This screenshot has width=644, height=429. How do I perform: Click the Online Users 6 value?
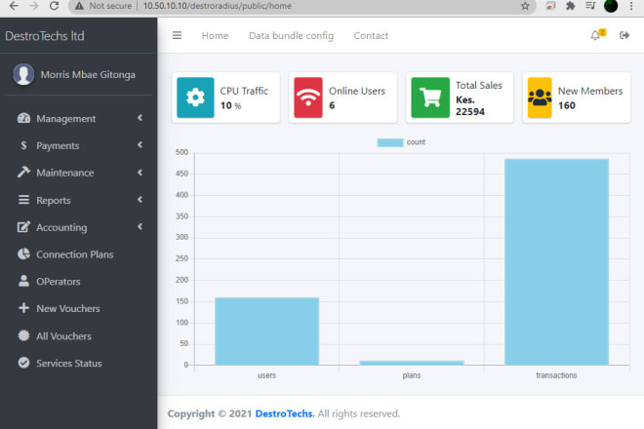332,105
